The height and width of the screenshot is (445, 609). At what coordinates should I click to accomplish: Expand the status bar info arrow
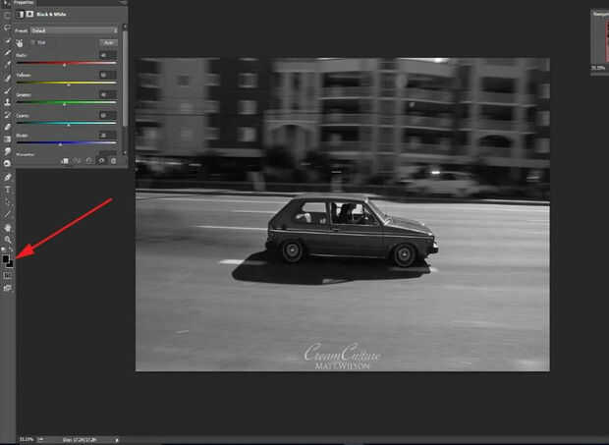117,439
